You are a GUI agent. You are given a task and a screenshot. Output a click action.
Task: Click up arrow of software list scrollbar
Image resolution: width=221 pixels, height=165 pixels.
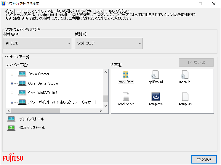[x=105, y=72]
